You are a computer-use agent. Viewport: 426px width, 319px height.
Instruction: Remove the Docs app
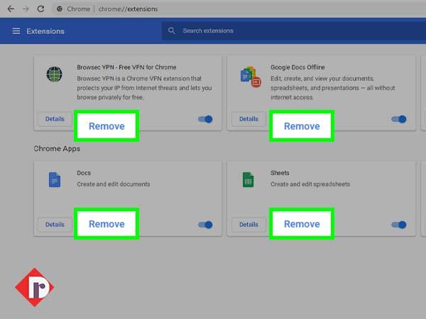(106, 224)
